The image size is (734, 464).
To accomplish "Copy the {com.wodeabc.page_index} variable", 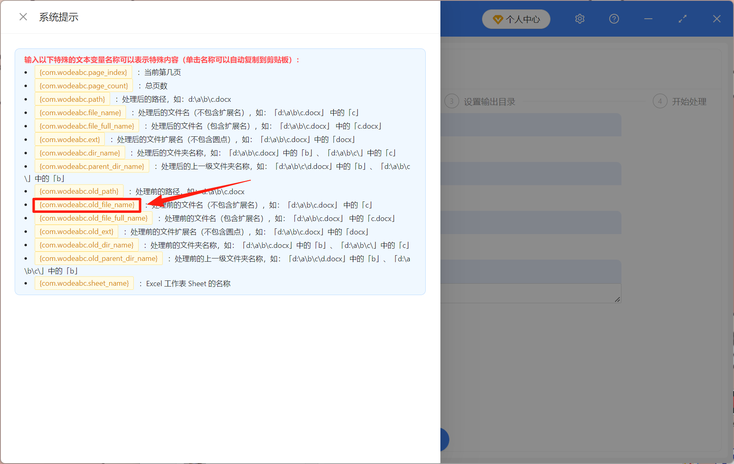I will [83, 72].
